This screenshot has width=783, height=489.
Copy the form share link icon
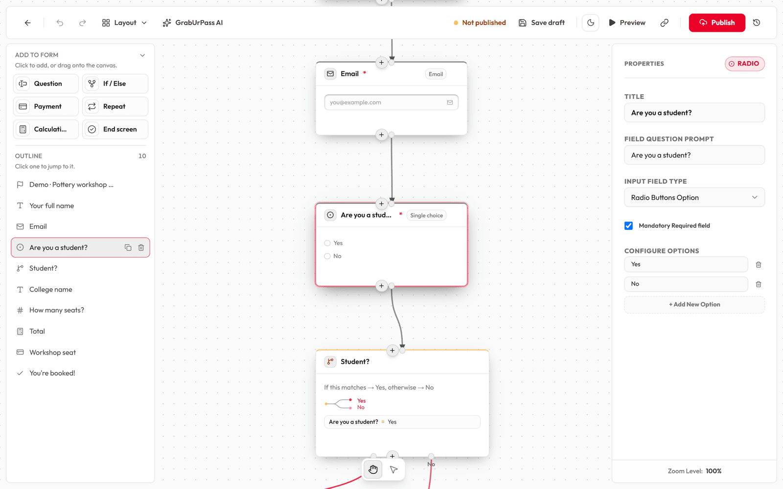click(664, 23)
